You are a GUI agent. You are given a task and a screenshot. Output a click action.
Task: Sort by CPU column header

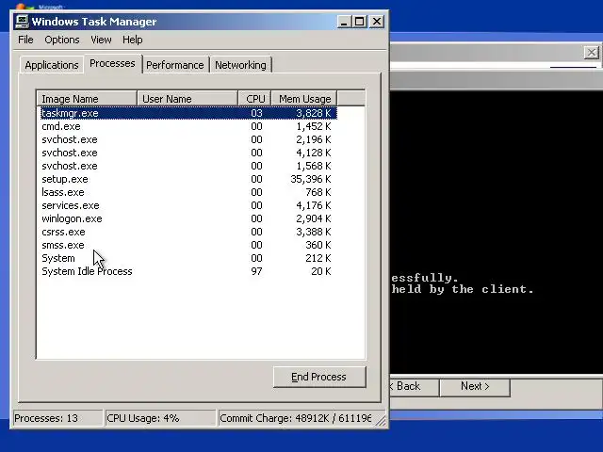point(255,99)
